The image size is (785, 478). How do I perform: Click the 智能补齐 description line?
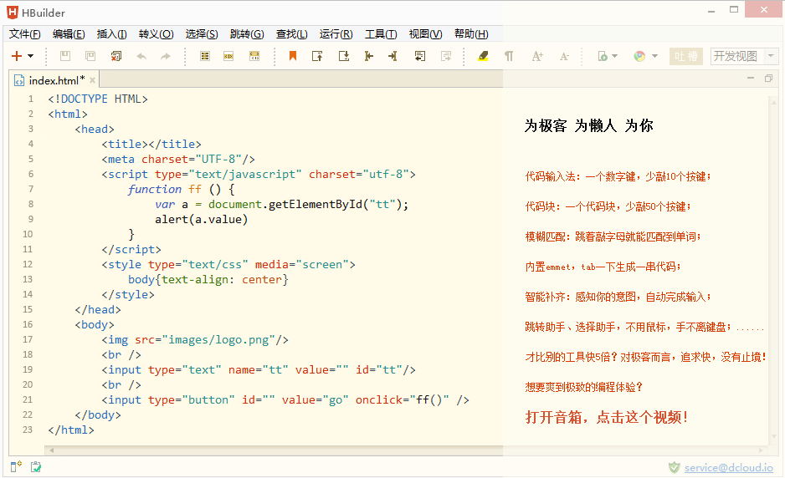click(618, 297)
